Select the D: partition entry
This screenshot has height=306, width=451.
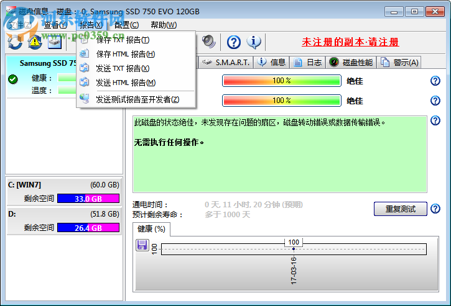click(63, 221)
